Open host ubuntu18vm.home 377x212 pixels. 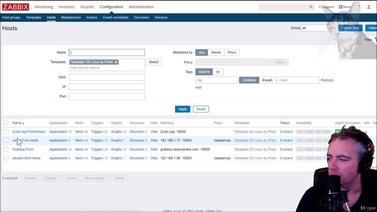[27, 158]
